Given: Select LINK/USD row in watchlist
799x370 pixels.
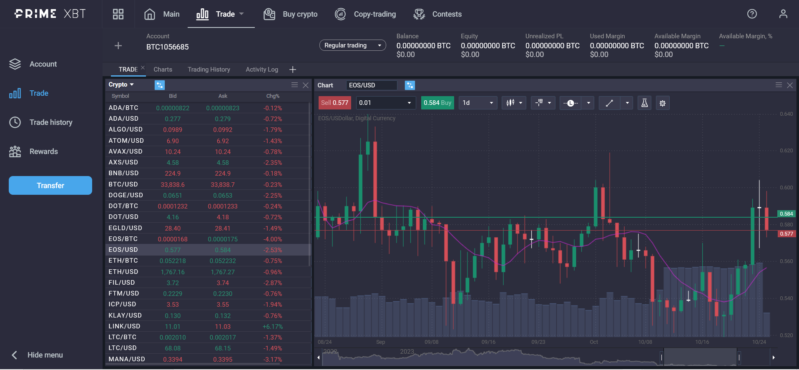Looking at the screenshot, I should 207,326.
